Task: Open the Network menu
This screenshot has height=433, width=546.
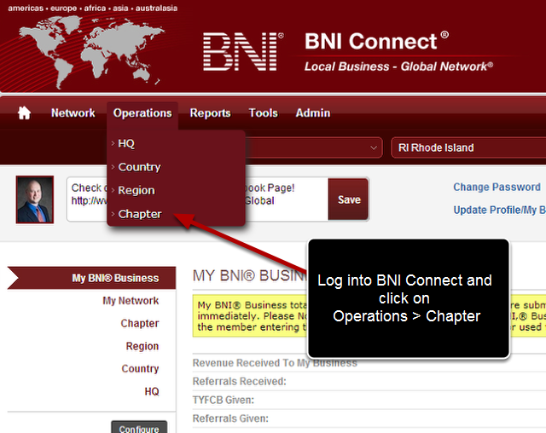Action: point(73,113)
